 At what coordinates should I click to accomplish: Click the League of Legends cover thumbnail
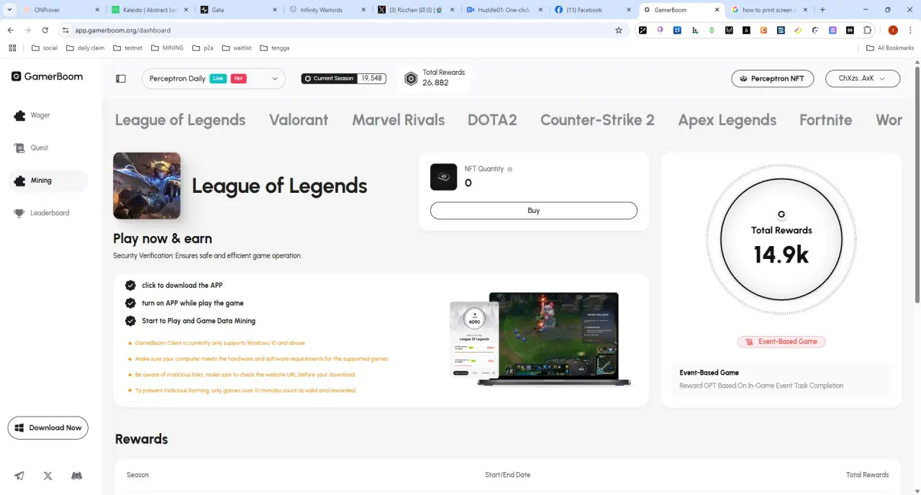point(147,186)
